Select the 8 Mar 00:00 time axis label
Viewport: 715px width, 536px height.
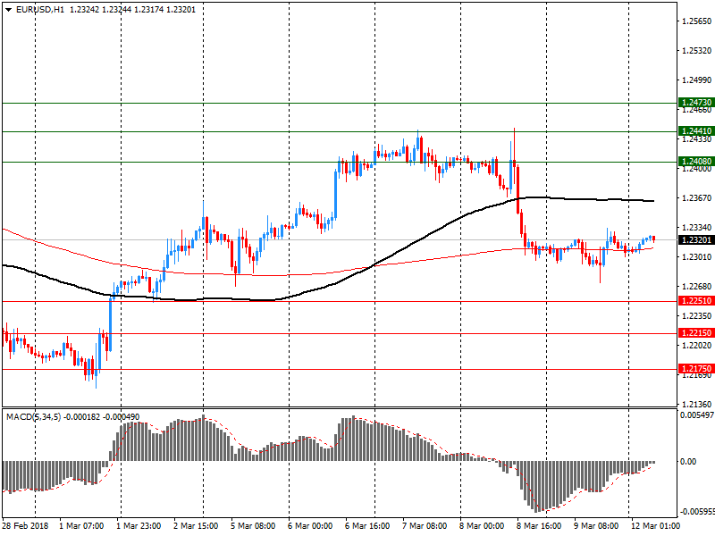[482, 526]
